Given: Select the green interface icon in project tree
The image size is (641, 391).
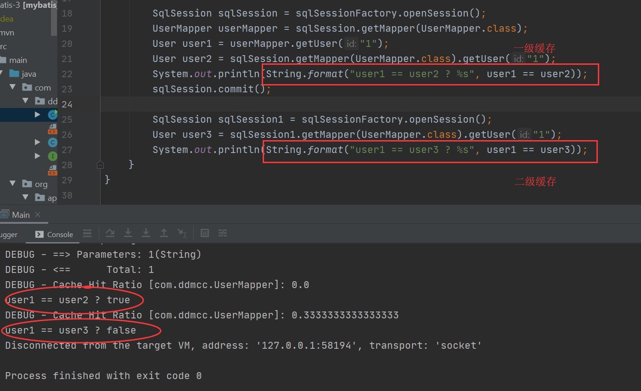Looking at the screenshot, I should coord(52,156).
